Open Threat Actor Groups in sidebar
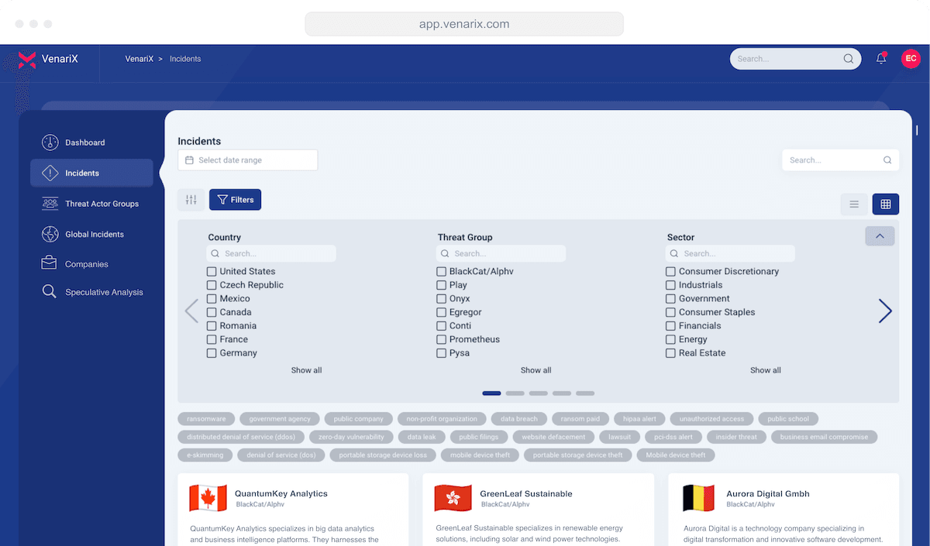This screenshot has height=546, width=930. (x=101, y=204)
